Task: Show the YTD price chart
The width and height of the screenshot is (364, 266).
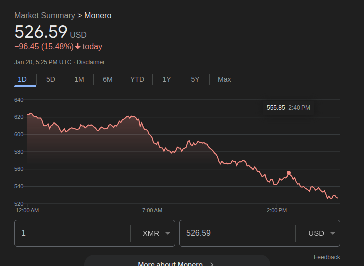Action: [137, 79]
